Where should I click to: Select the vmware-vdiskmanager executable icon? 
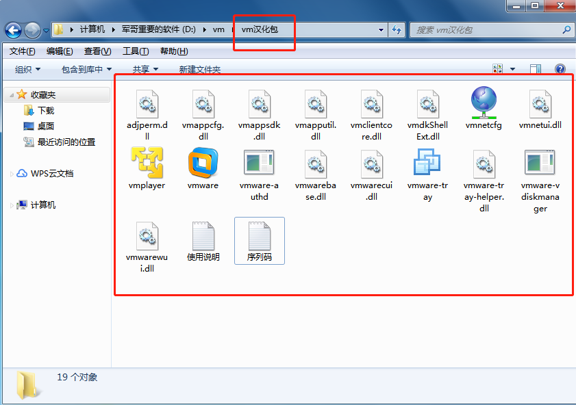coord(540,161)
